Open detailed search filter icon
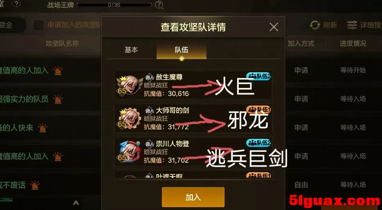Image resolution: width=382 pixels, height=210 pixels. (x=352, y=25)
